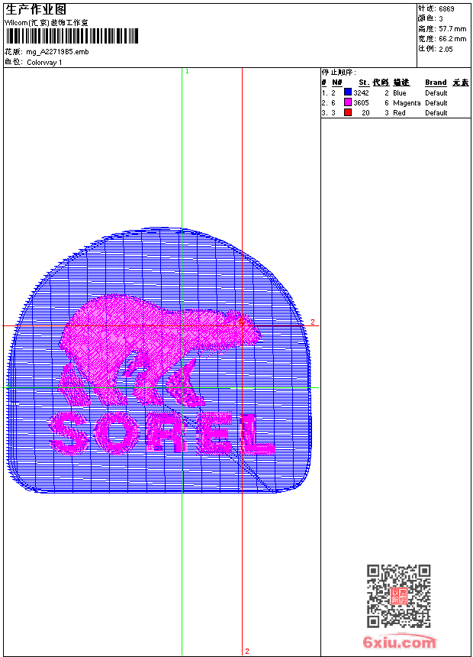Viewport: 473px width, 657px height.
Task: Select stitch count 20 in the Red row
Action: click(x=366, y=113)
